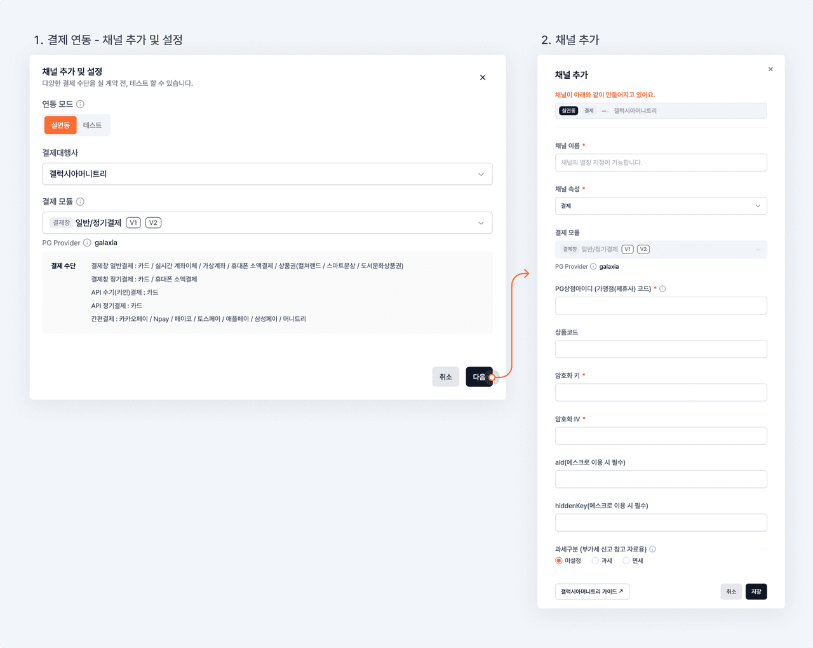Screen dimensions: 813x648
Task: Click the info icon beside 결제 모듈 label
Action: [x=80, y=201]
